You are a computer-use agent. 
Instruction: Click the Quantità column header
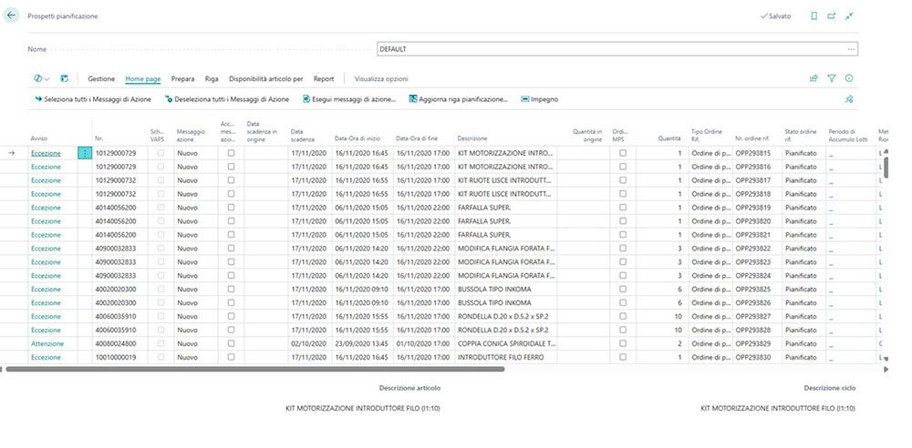(668, 139)
